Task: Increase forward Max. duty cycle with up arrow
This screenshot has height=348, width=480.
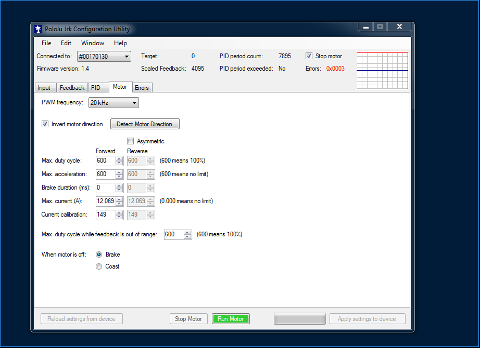Action: point(119,158)
